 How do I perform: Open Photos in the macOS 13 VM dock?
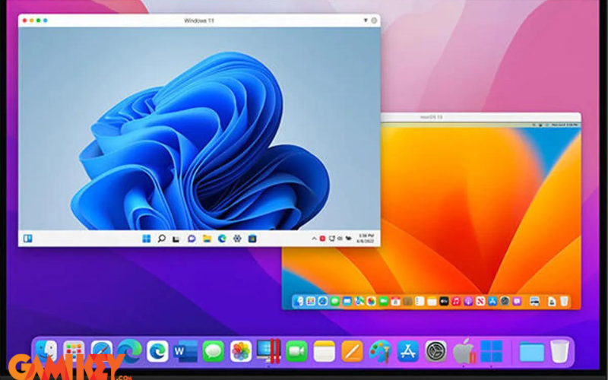click(x=372, y=301)
